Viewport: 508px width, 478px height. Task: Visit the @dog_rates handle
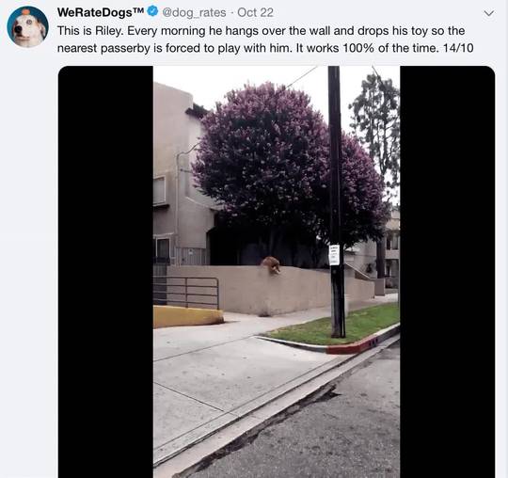194,12
